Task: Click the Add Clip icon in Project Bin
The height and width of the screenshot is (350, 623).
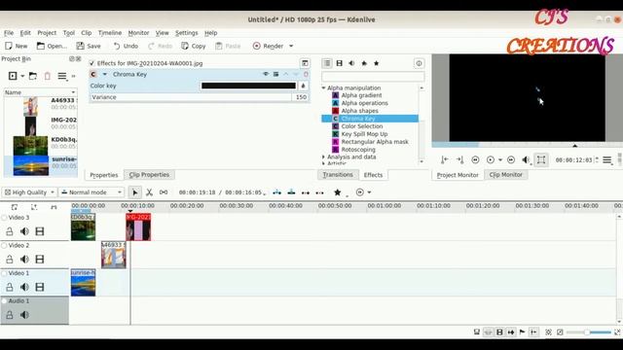Action: click(13, 76)
